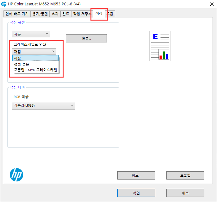Open the 자동 color mode dropdown
This screenshot has height=202, width=217.
(x=31, y=34)
